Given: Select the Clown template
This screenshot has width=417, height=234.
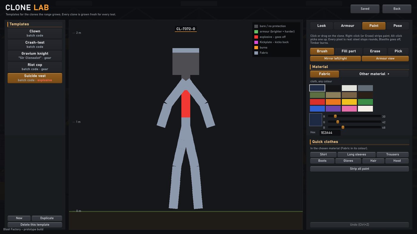Looking at the screenshot, I should pyautogui.click(x=35, y=33).
